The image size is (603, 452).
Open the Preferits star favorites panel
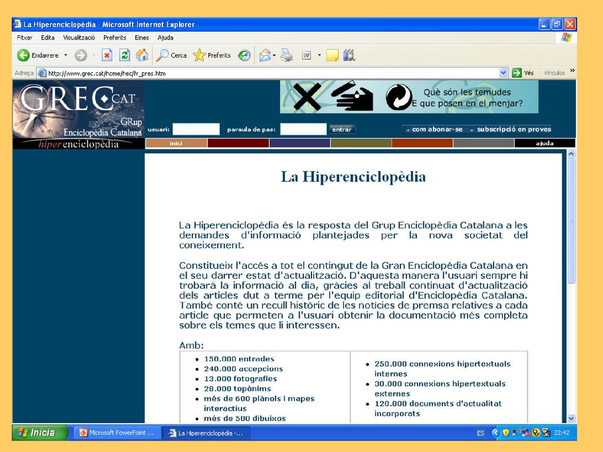point(212,55)
